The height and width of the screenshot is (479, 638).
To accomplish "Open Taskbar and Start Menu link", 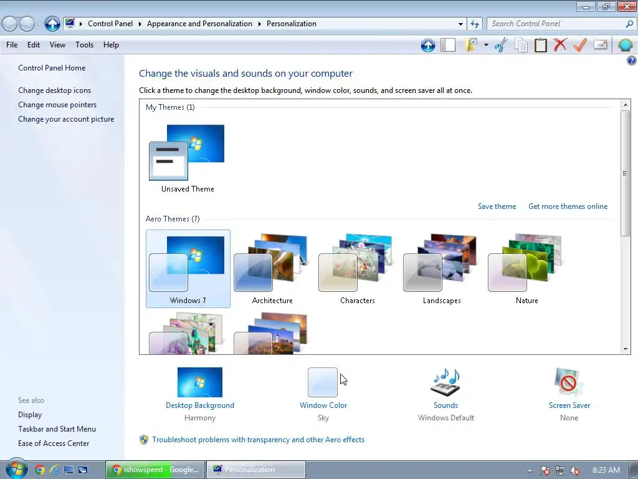I will pos(57,429).
